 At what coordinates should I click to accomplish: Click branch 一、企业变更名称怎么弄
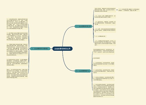point(83,26)
